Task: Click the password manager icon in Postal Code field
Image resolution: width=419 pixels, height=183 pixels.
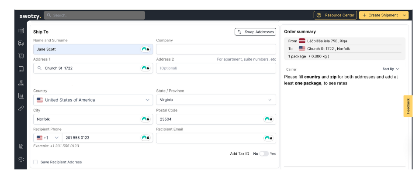Action: 268,119
